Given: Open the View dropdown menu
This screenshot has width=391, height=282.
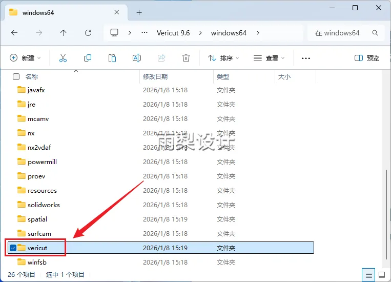Looking at the screenshot, I should click(x=269, y=58).
